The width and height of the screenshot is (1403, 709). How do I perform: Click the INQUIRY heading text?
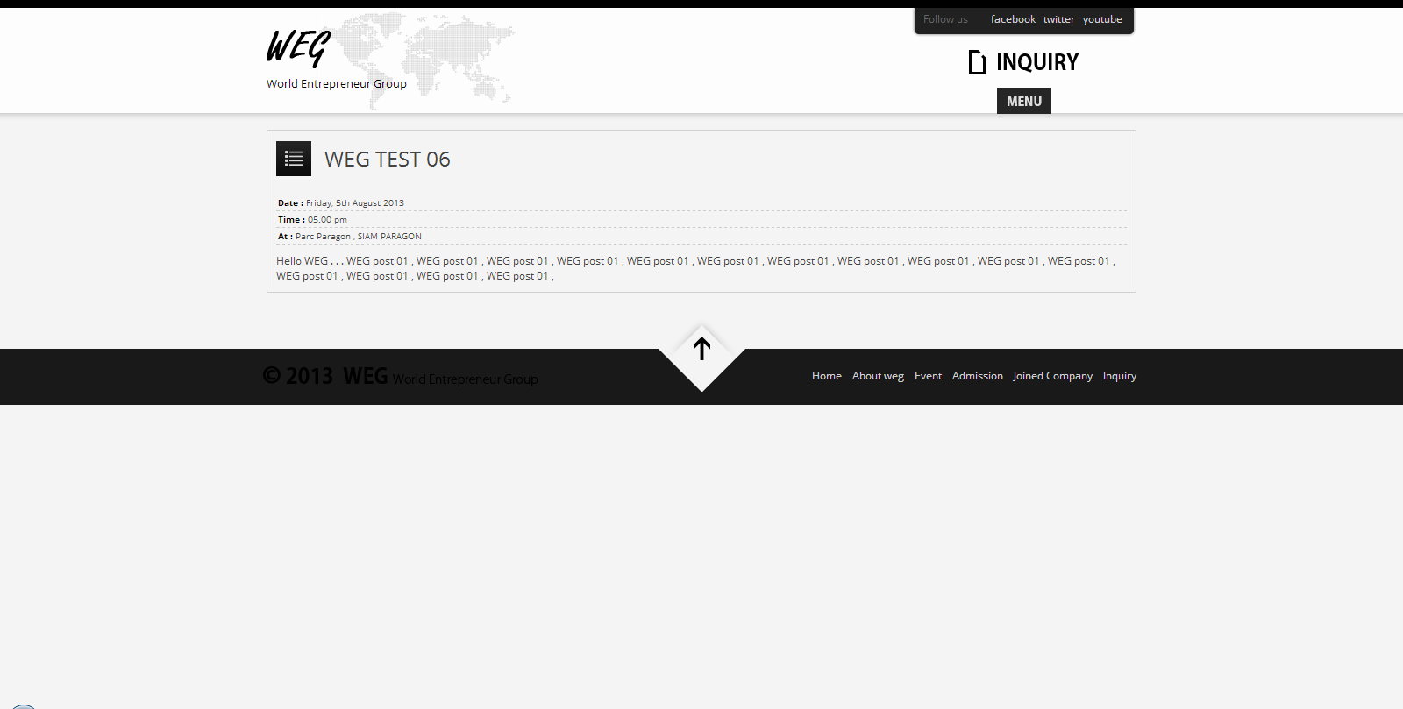1037,62
